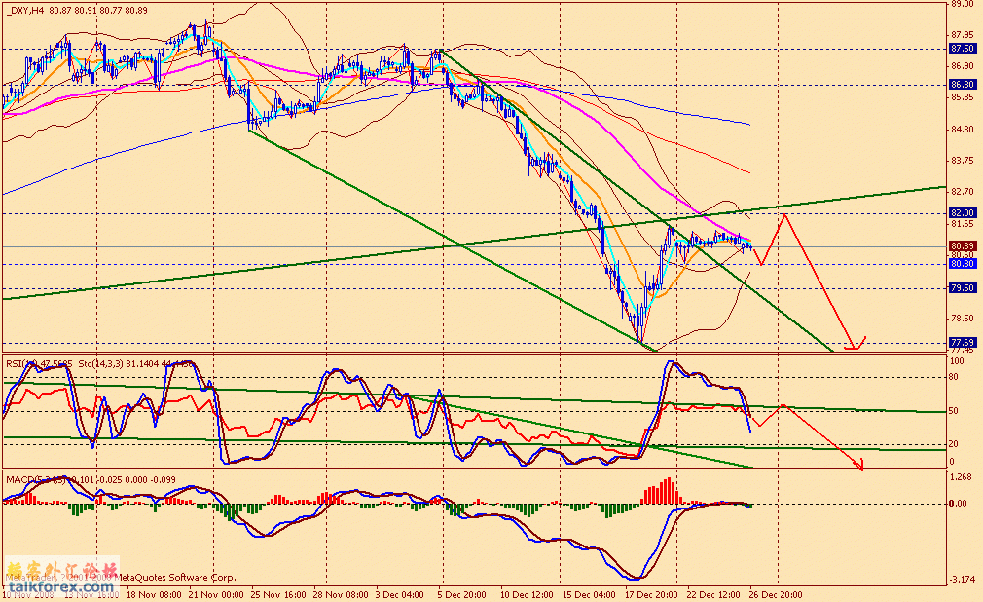Click the 81.65 price axis label
Screen dimensions: 983x602
point(963,223)
